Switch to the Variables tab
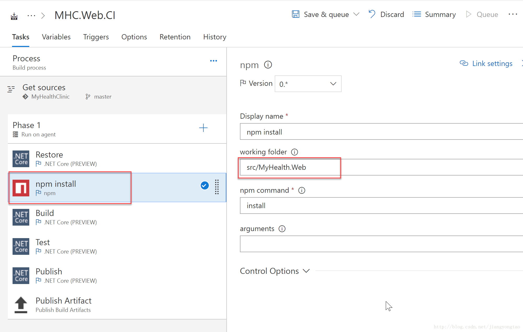Screen dimensions: 523x332 (x=56, y=37)
